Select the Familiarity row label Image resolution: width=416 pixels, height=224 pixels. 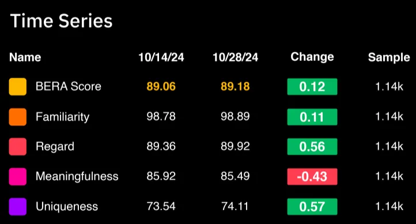point(63,117)
